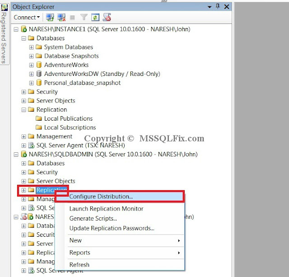
Task: Click the Filter funnel icon
Action: 84,17
